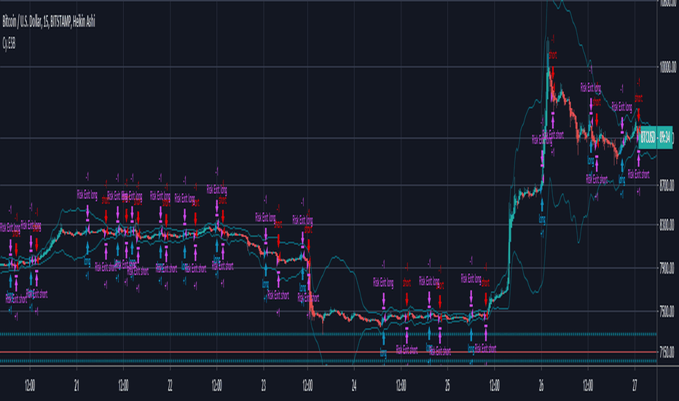The height and width of the screenshot is (401, 679).
Task: Click the 8300.00 price axis label
Action: click(x=667, y=225)
